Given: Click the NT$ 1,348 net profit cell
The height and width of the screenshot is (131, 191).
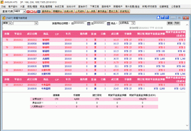Looking at the screenshot, I should (x=180, y=59).
